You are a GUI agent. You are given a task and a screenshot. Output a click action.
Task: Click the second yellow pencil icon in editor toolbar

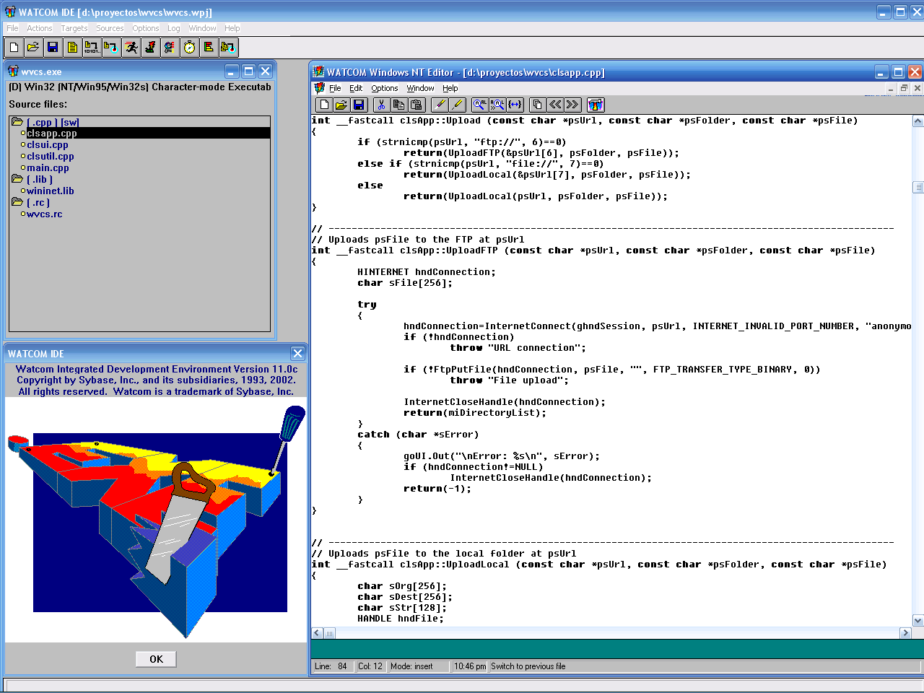pyautogui.click(x=457, y=105)
